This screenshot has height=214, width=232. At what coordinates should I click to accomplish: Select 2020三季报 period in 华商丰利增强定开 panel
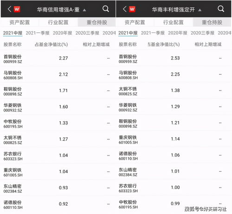point(203,33)
